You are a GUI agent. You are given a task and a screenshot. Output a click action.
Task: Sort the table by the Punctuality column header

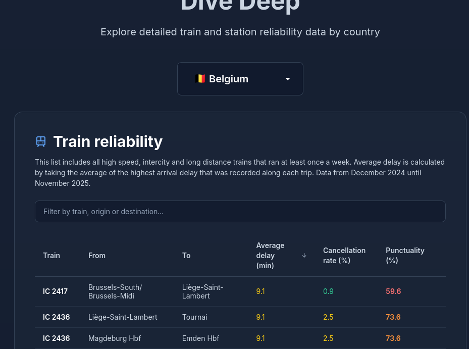coord(405,255)
